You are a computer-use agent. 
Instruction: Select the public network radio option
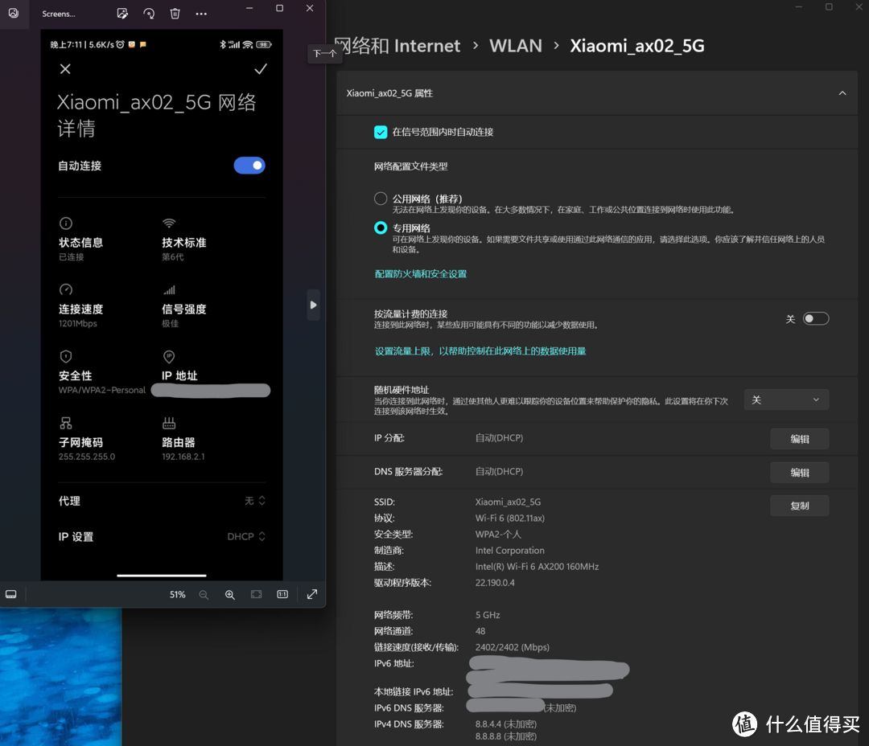click(x=380, y=199)
